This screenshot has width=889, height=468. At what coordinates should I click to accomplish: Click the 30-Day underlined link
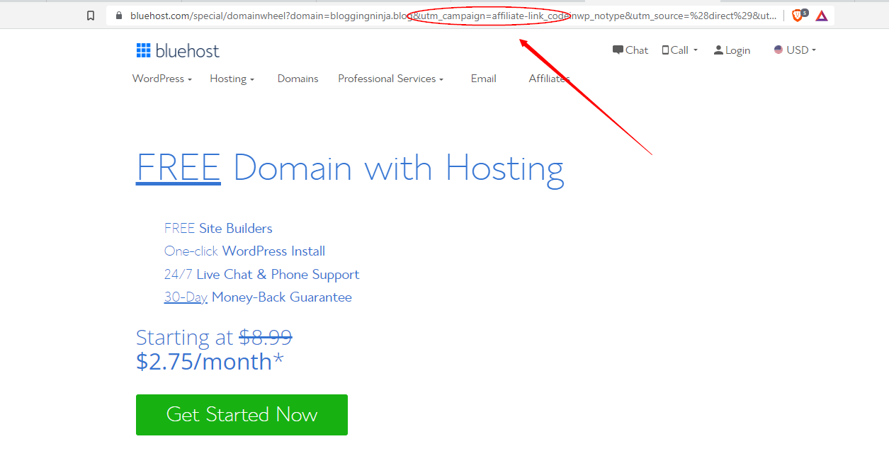186,297
